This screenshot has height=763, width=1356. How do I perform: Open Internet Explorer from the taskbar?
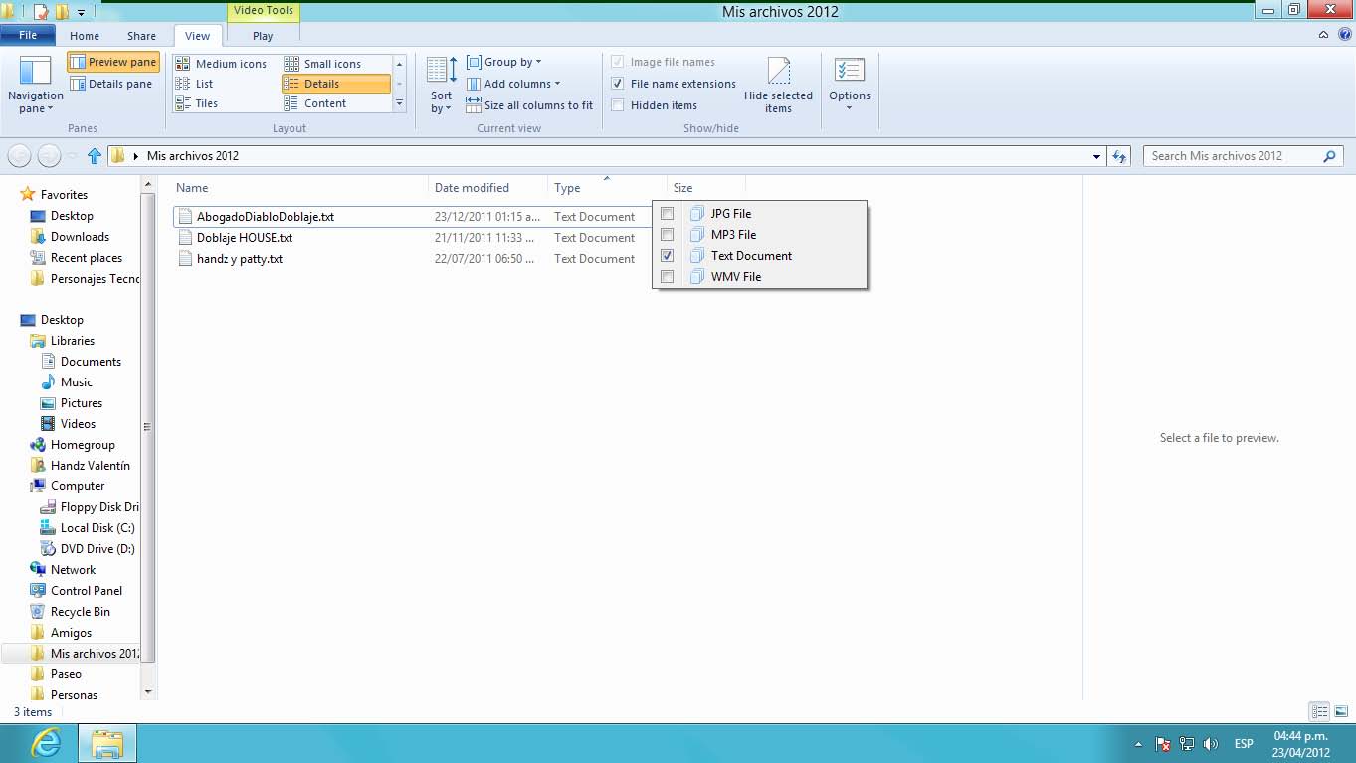coord(46,742)
